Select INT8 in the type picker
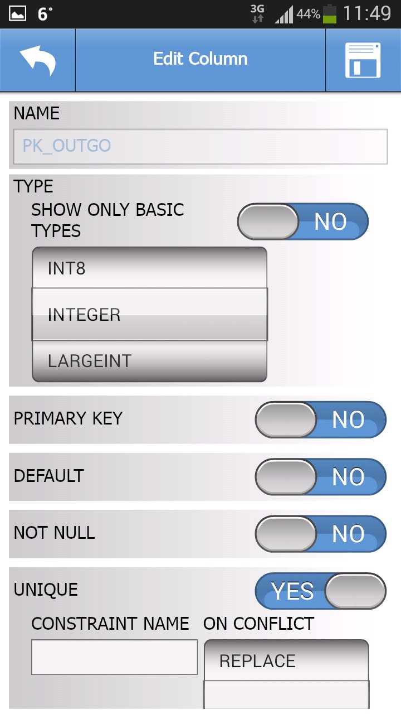 (x=150, y=268)
